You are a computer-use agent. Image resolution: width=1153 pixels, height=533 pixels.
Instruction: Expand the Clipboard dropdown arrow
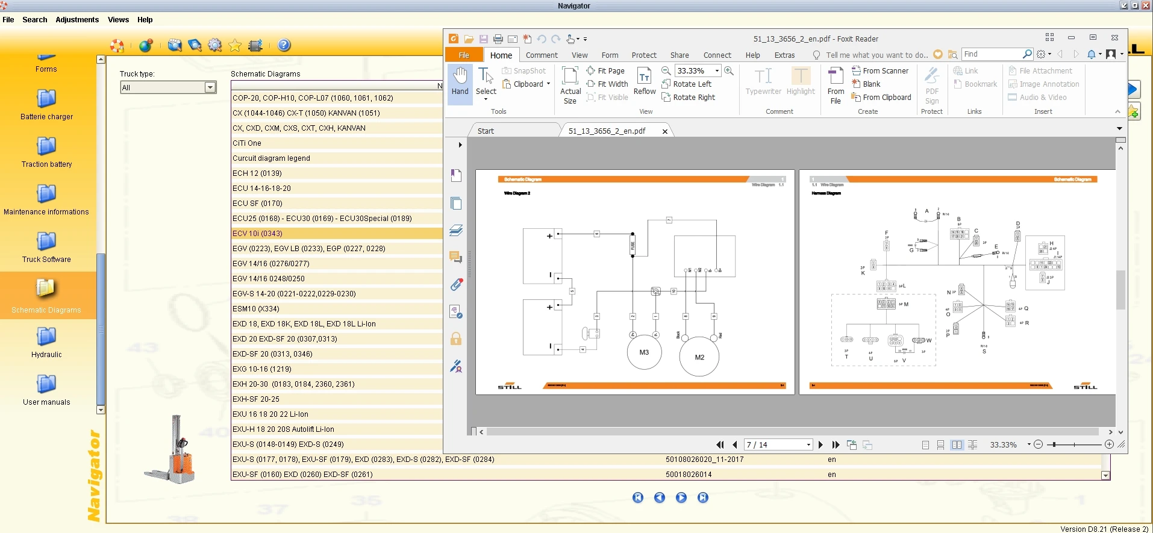548,84
